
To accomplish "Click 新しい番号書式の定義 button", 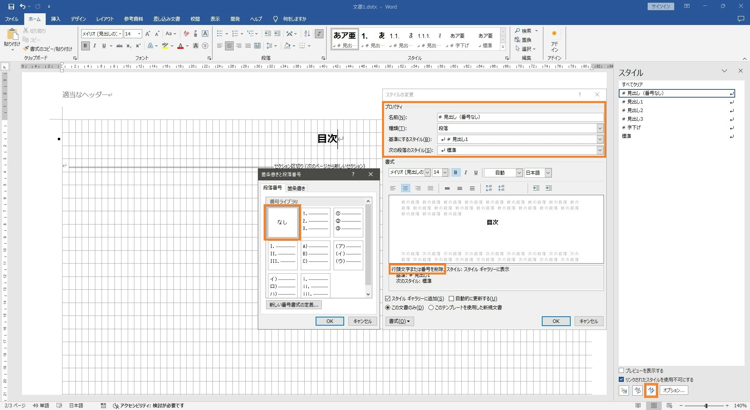I will pos(294,305).
